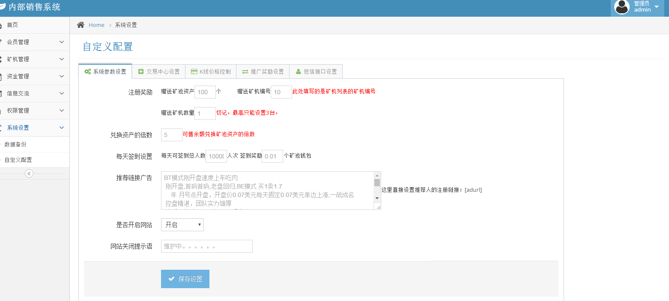The height and width of the screenshot is (301, 669).
Task: Open the 是否开启网站 dropdown
Action: pos(182,225)
